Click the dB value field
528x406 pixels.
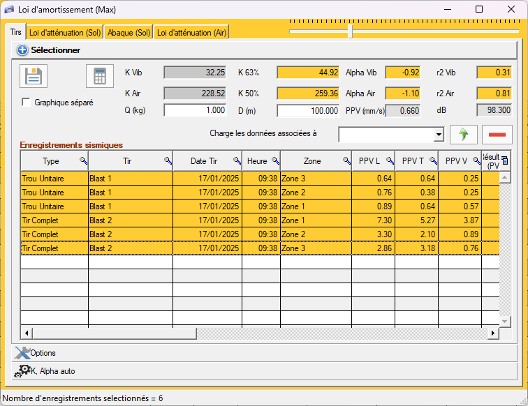pyautogui.click(x=494, y=110)
